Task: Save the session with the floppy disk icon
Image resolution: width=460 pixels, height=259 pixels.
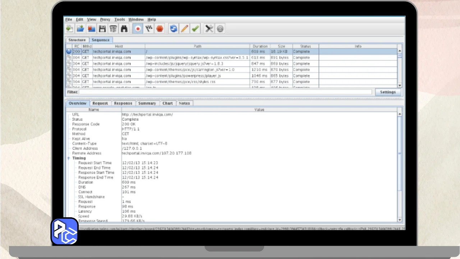Action: point(102,29)
